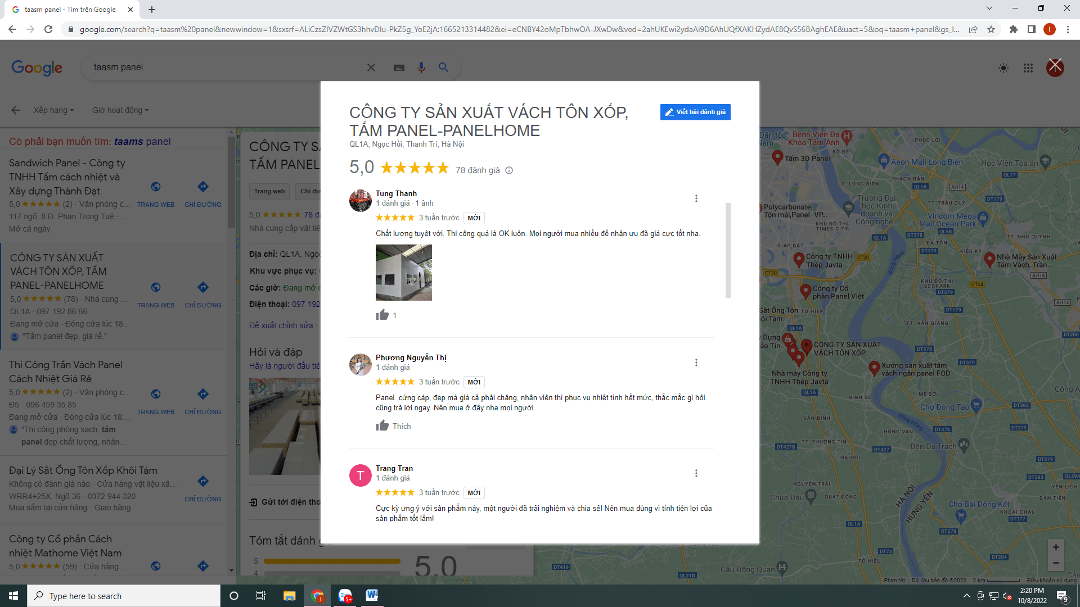Open Tung Thanh's review photo thumbnail
1080x607 pixels.
[403, 273]
